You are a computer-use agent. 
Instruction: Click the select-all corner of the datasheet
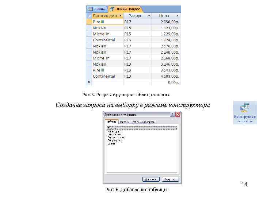point(89,16)
